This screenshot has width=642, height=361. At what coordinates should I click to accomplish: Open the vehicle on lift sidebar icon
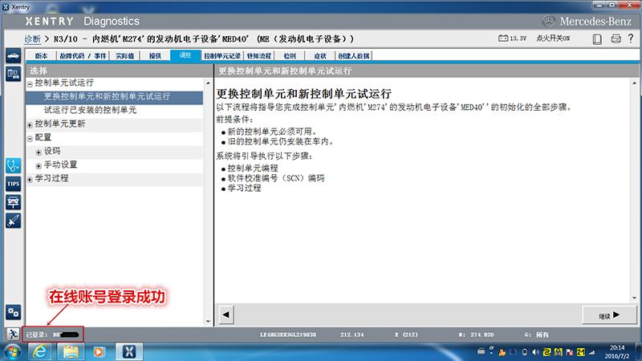pos(13,202)
